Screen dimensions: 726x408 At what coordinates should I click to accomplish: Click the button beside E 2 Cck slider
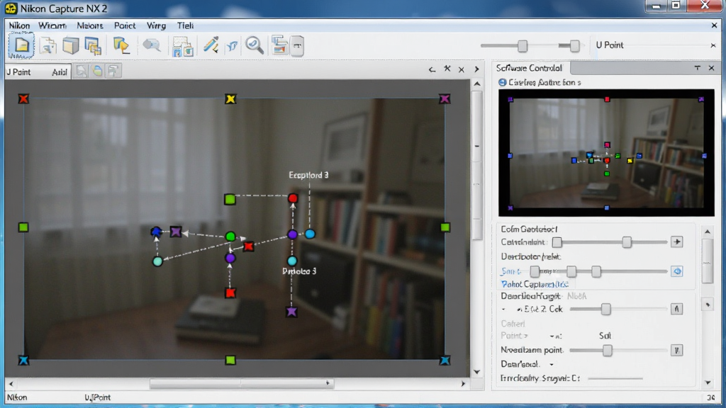coord(677,309)
